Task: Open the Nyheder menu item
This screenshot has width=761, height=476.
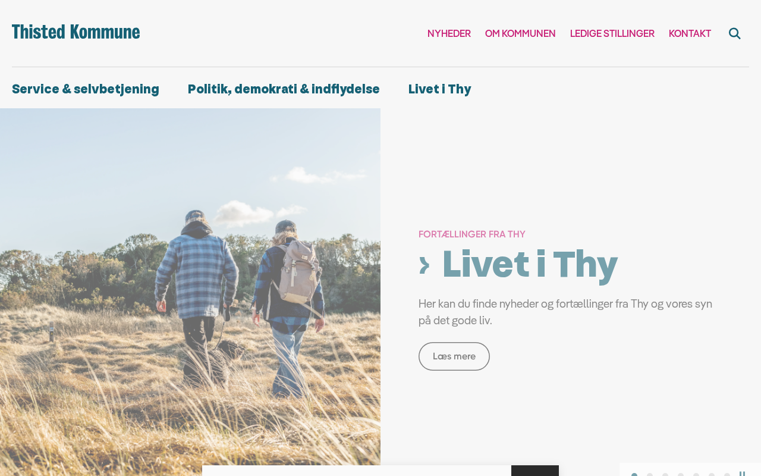Action: click(x=449, y=33)
